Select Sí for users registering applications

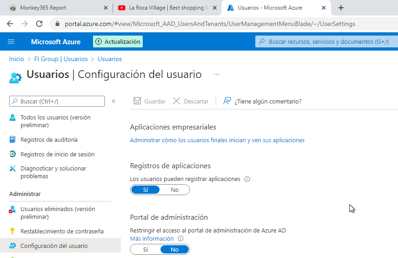[x=145, y=190]
